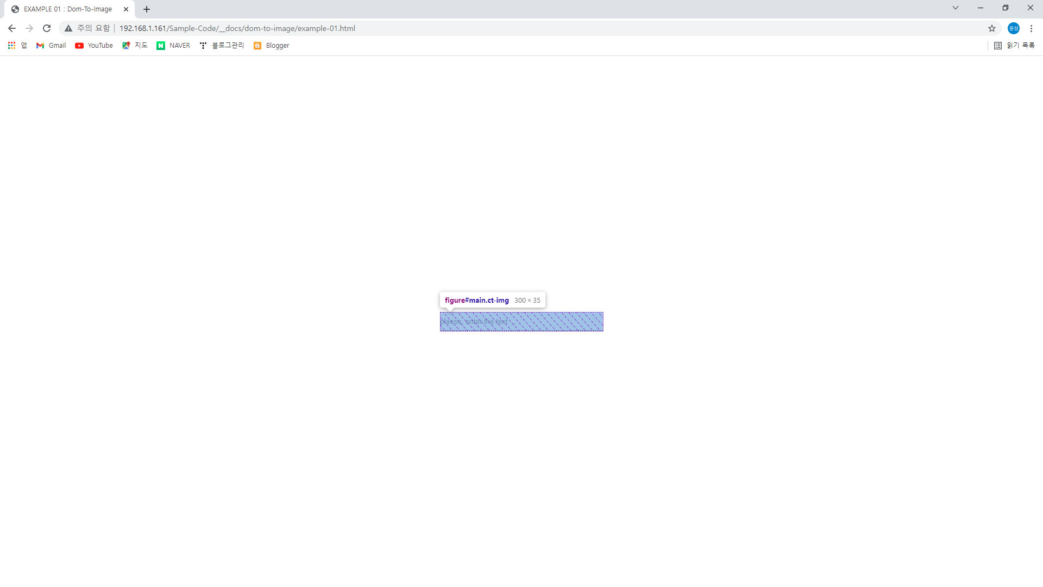Open a new tab with plus
The height and width of the screenshot is (587, 1043).
(x=147, y=9)
